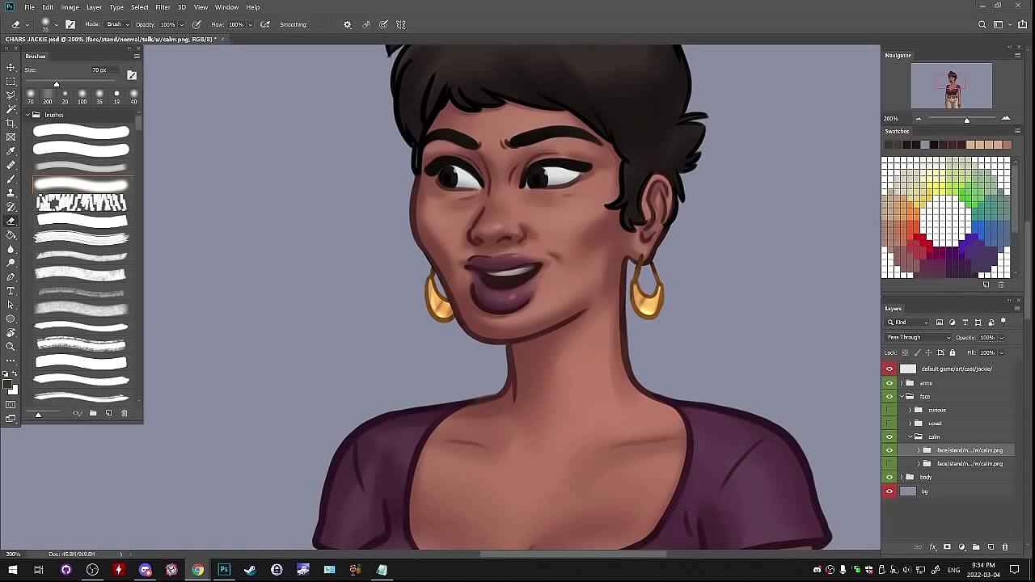Hide the bg layer
The width and height of the screenshot is (1035, 582).
click(x=889, y=491)
